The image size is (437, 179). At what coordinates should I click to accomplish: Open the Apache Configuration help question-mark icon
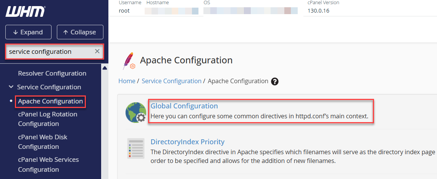(275, 81)
